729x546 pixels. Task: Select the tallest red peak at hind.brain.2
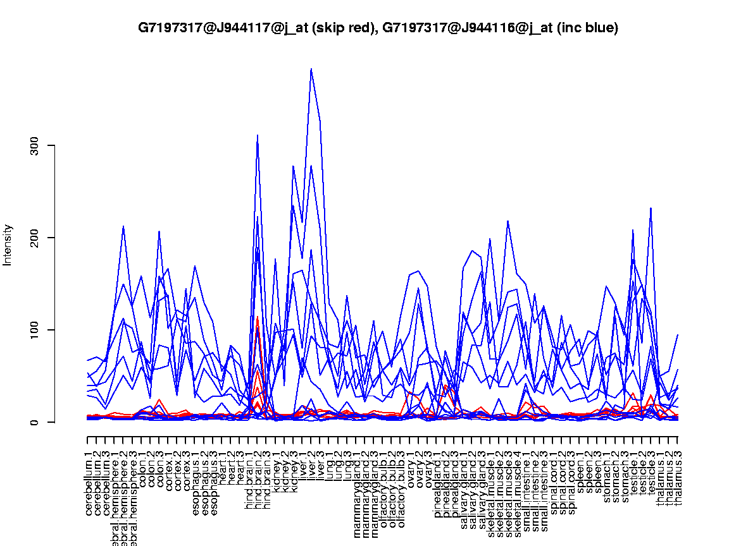pyautogui.click(x=257, y=317)
